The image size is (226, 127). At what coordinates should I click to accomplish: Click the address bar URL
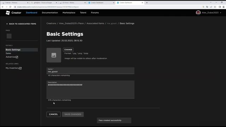point(48,7)
